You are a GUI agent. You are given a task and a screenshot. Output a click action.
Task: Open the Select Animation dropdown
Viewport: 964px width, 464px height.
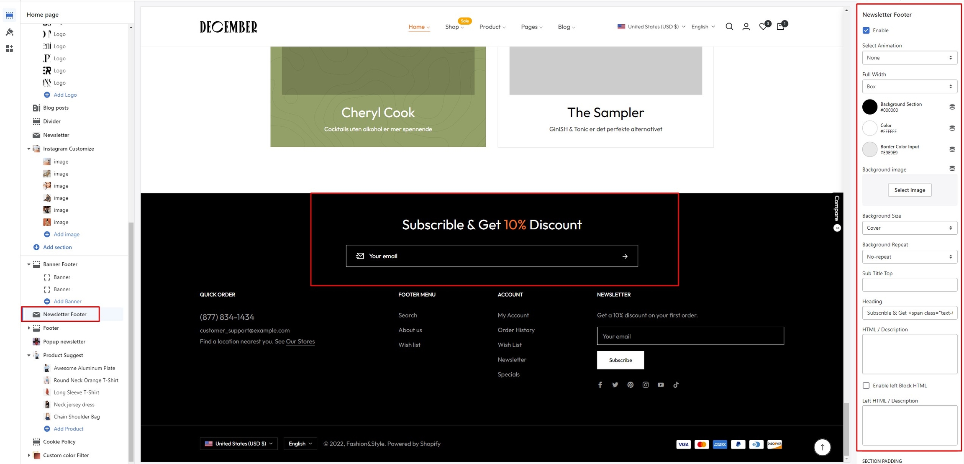909,58
